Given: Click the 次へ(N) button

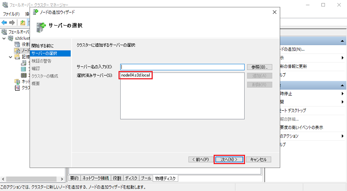Looking at the screenshot, I should pyautogui.click(x=229, y=159).
